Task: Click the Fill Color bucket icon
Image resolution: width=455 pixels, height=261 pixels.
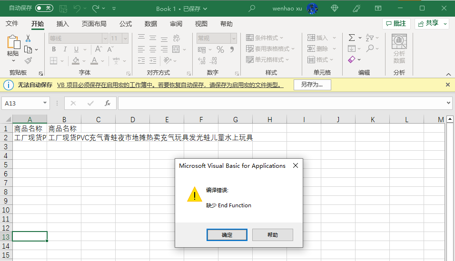Action: 76,60
